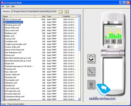This screenshot has height=106, width=131.
Task: Click 10KB size of 1812 Overture
Action: (x=43, y=19)
